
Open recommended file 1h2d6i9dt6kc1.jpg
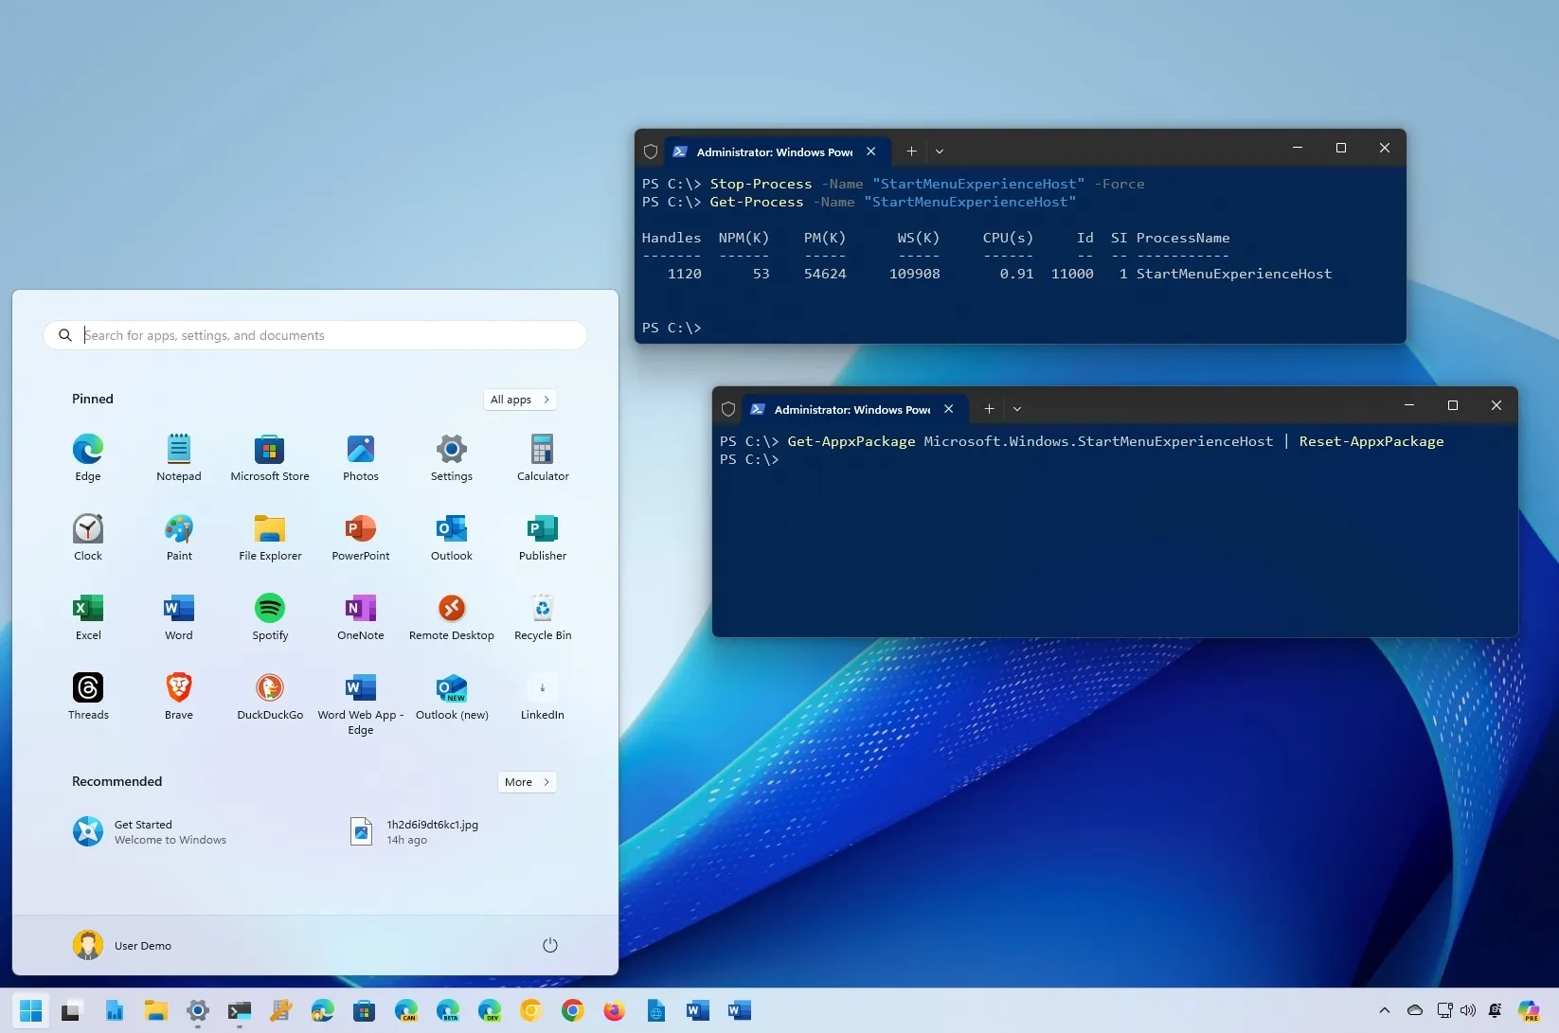point(415,831)
